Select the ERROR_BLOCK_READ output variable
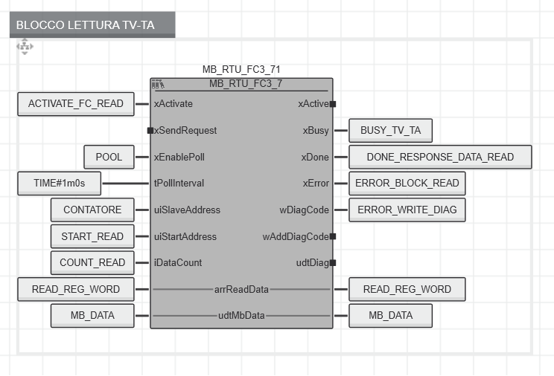The image size is (554, 376). (407, 184)
